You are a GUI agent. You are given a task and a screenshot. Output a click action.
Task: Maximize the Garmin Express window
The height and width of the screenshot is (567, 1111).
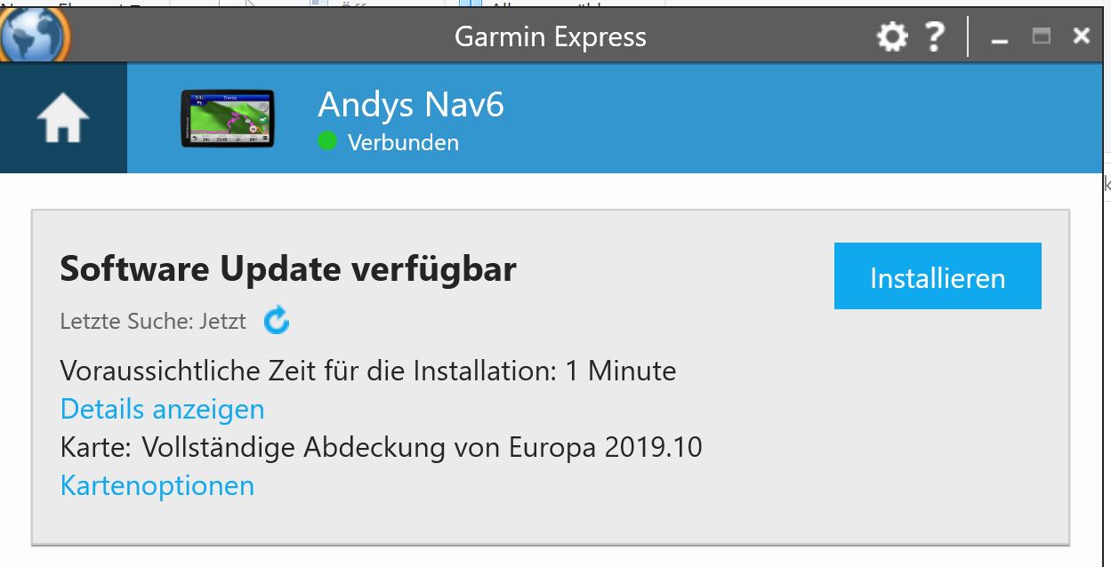point(1041,36)
